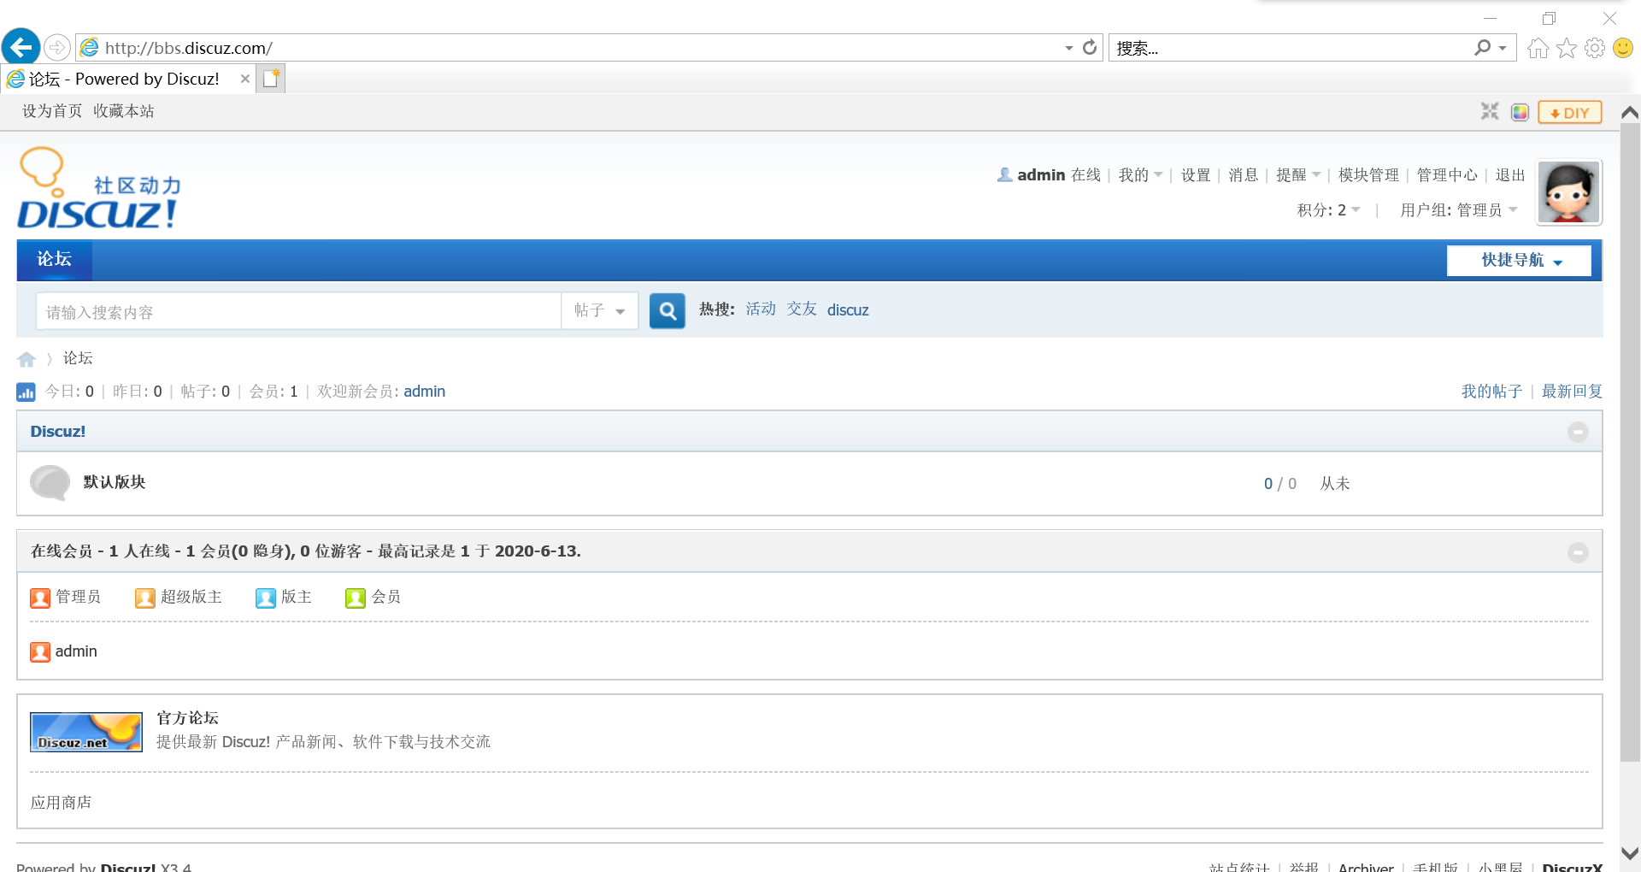Viewport: 1641px width, 872px height.
Task: Refresh the page with reload icon
Action: tap(1090, 48)
